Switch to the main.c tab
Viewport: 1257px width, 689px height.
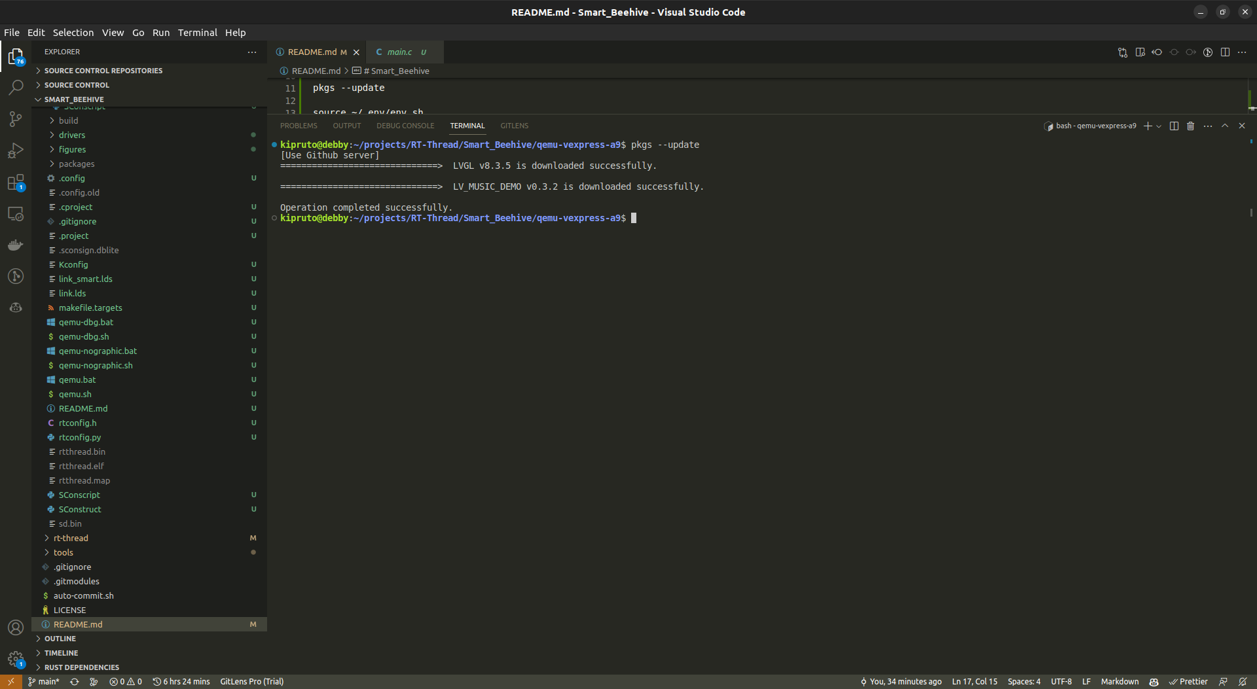coord(399,52)
